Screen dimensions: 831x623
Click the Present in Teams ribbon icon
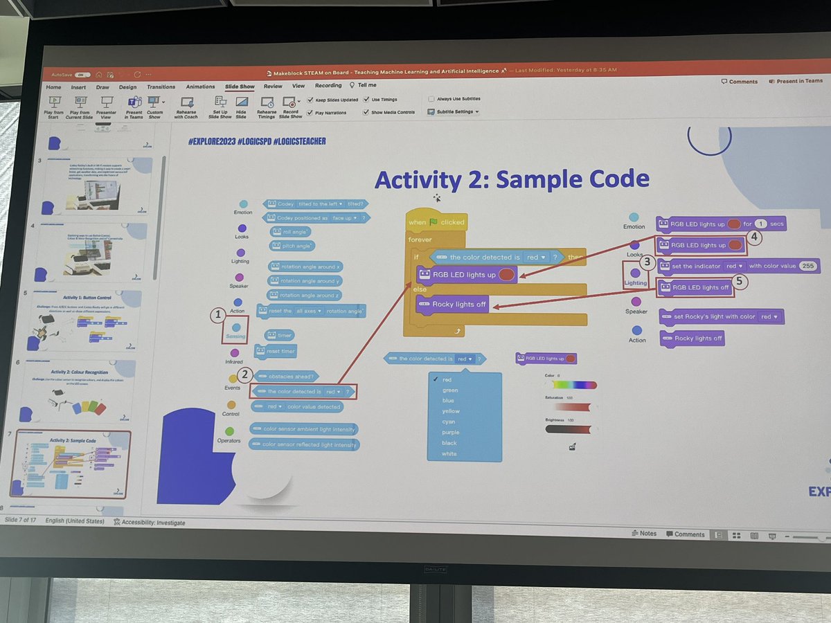coord(134,102)
